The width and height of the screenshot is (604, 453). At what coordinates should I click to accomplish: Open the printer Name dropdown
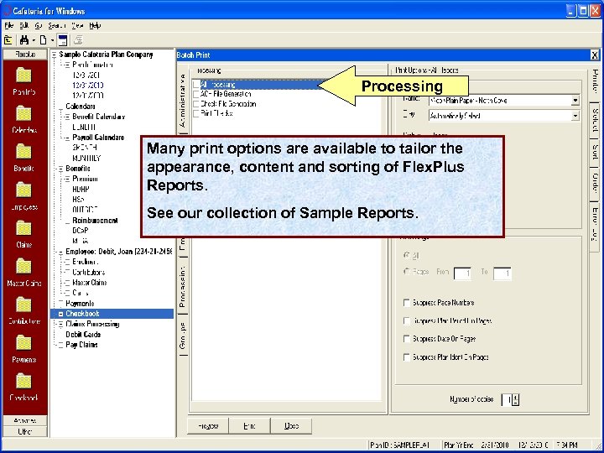click(x=575, y=101)
